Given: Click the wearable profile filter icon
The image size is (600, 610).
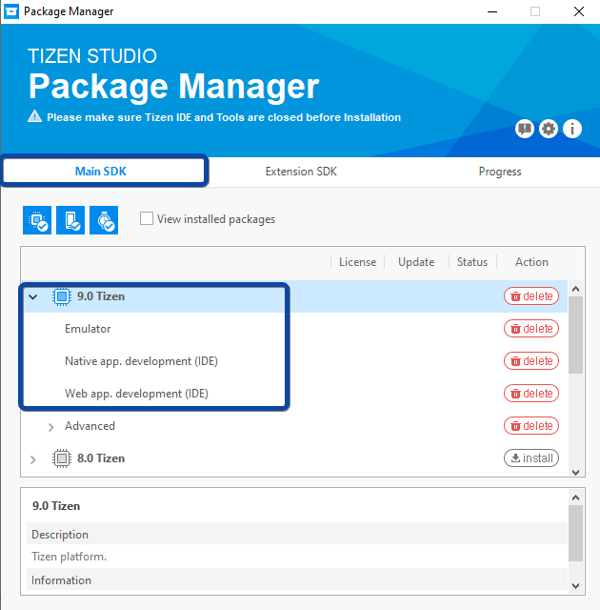Looking at the screenshot, I should pyautogui.click(x=104, y=220).
